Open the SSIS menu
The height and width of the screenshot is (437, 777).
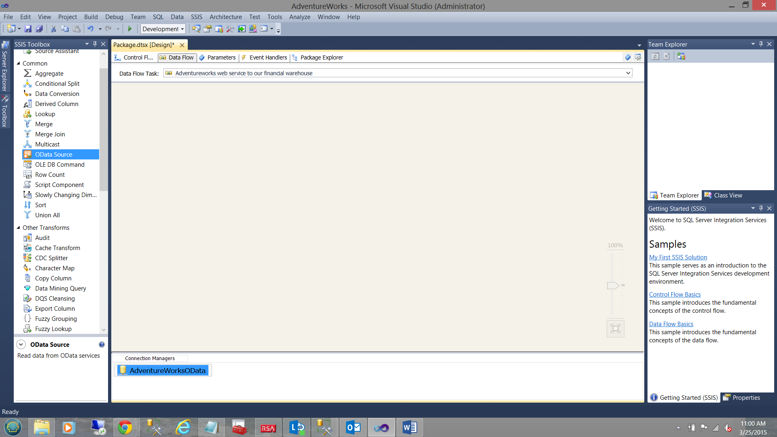[x=196, y=17]
